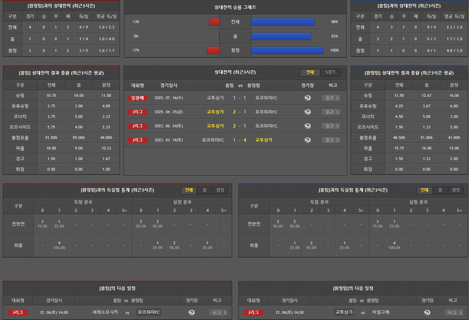Toggle 홈 filter in [원정팀]과의 득실점 통계
The image size is (469, 320).
coord(204,190)
